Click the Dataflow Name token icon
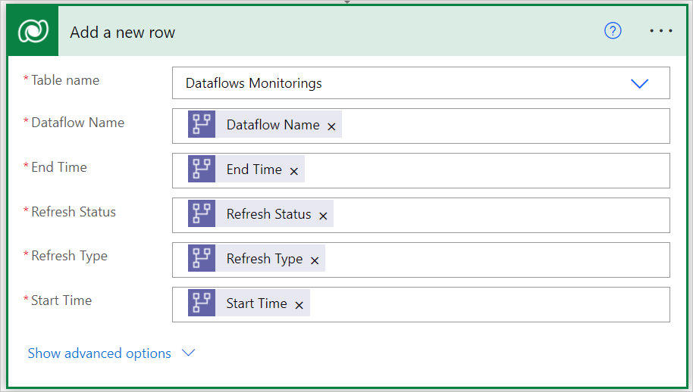 (x=202, y=125)
